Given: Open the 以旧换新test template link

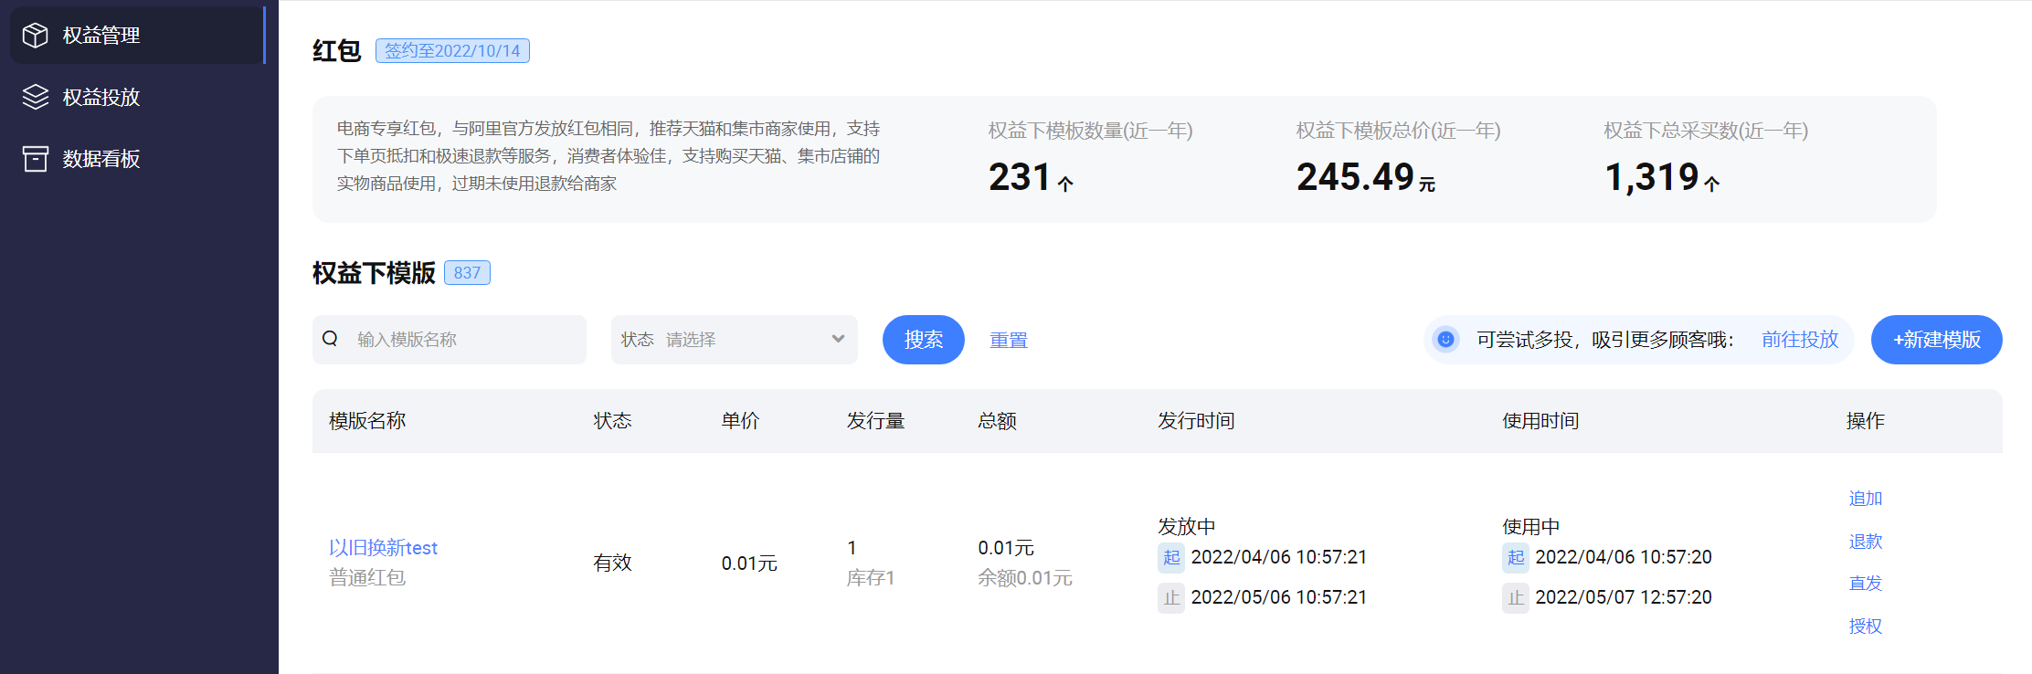Looking at the screenshot, I should click(384, 548).
